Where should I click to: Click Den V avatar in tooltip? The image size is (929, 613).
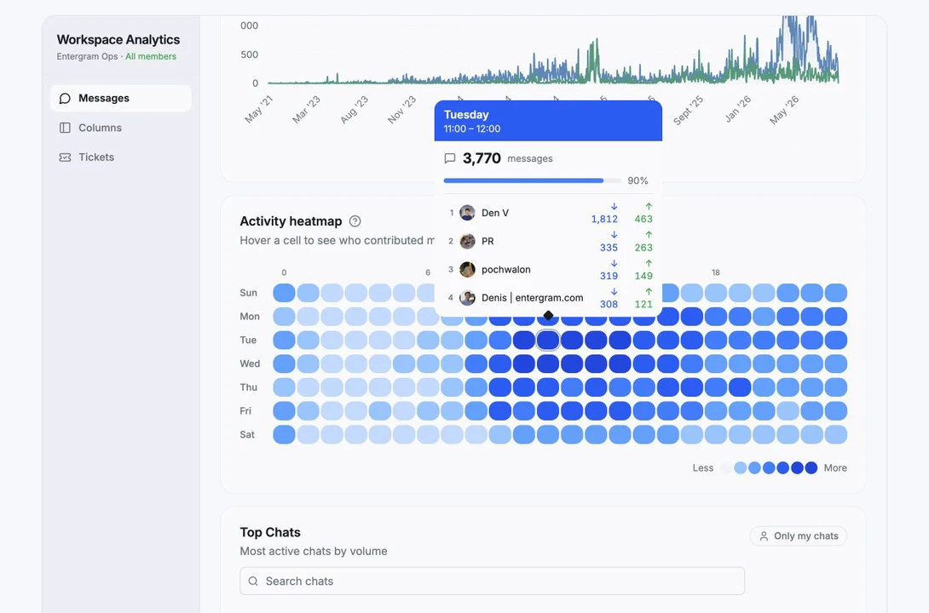(x=467, y=213)
